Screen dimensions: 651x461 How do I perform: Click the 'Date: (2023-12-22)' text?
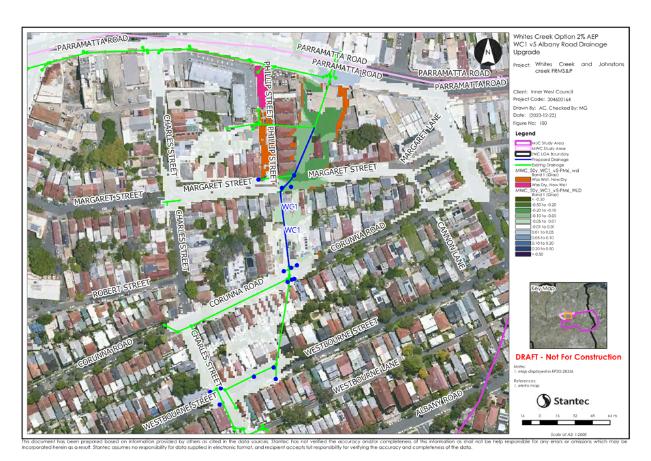click(534, 115)
